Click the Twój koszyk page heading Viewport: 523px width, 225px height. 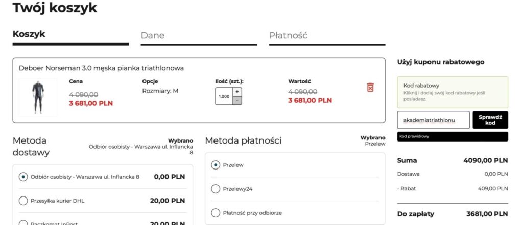[55, 8]
